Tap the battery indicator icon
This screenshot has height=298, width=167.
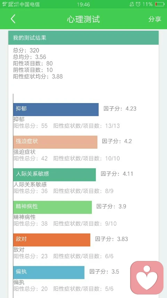[x=159, y=4]
